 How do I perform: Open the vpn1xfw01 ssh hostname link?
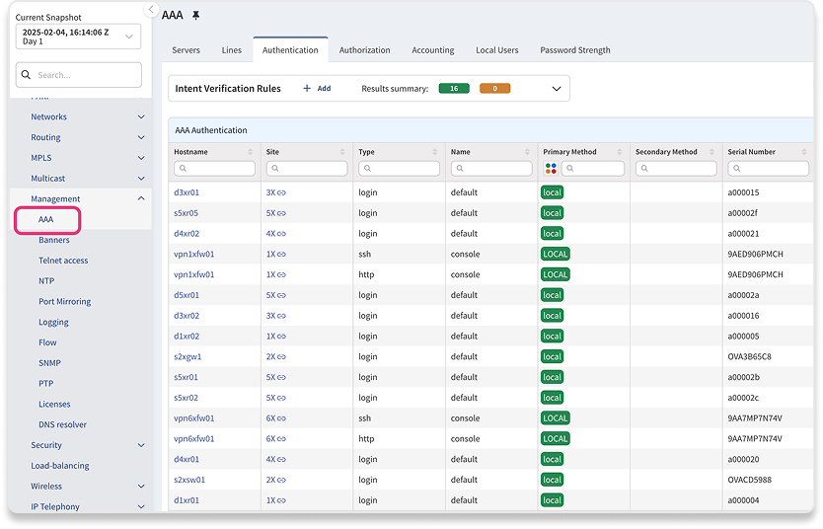pyautogui.click(x=193, y=255)
